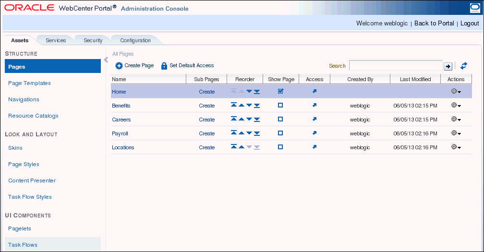Check Show Page for Careers
The image size is (484, 252).
pyautogui.click(x=280, y=119)
